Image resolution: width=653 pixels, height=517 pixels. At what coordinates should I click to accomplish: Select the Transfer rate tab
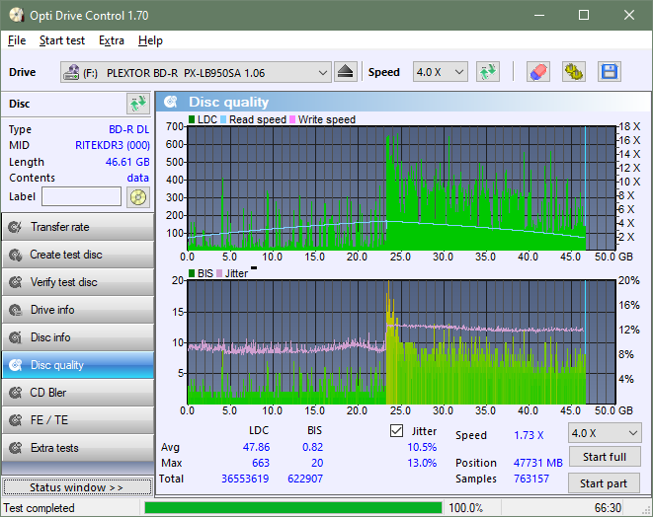(78, 227)
